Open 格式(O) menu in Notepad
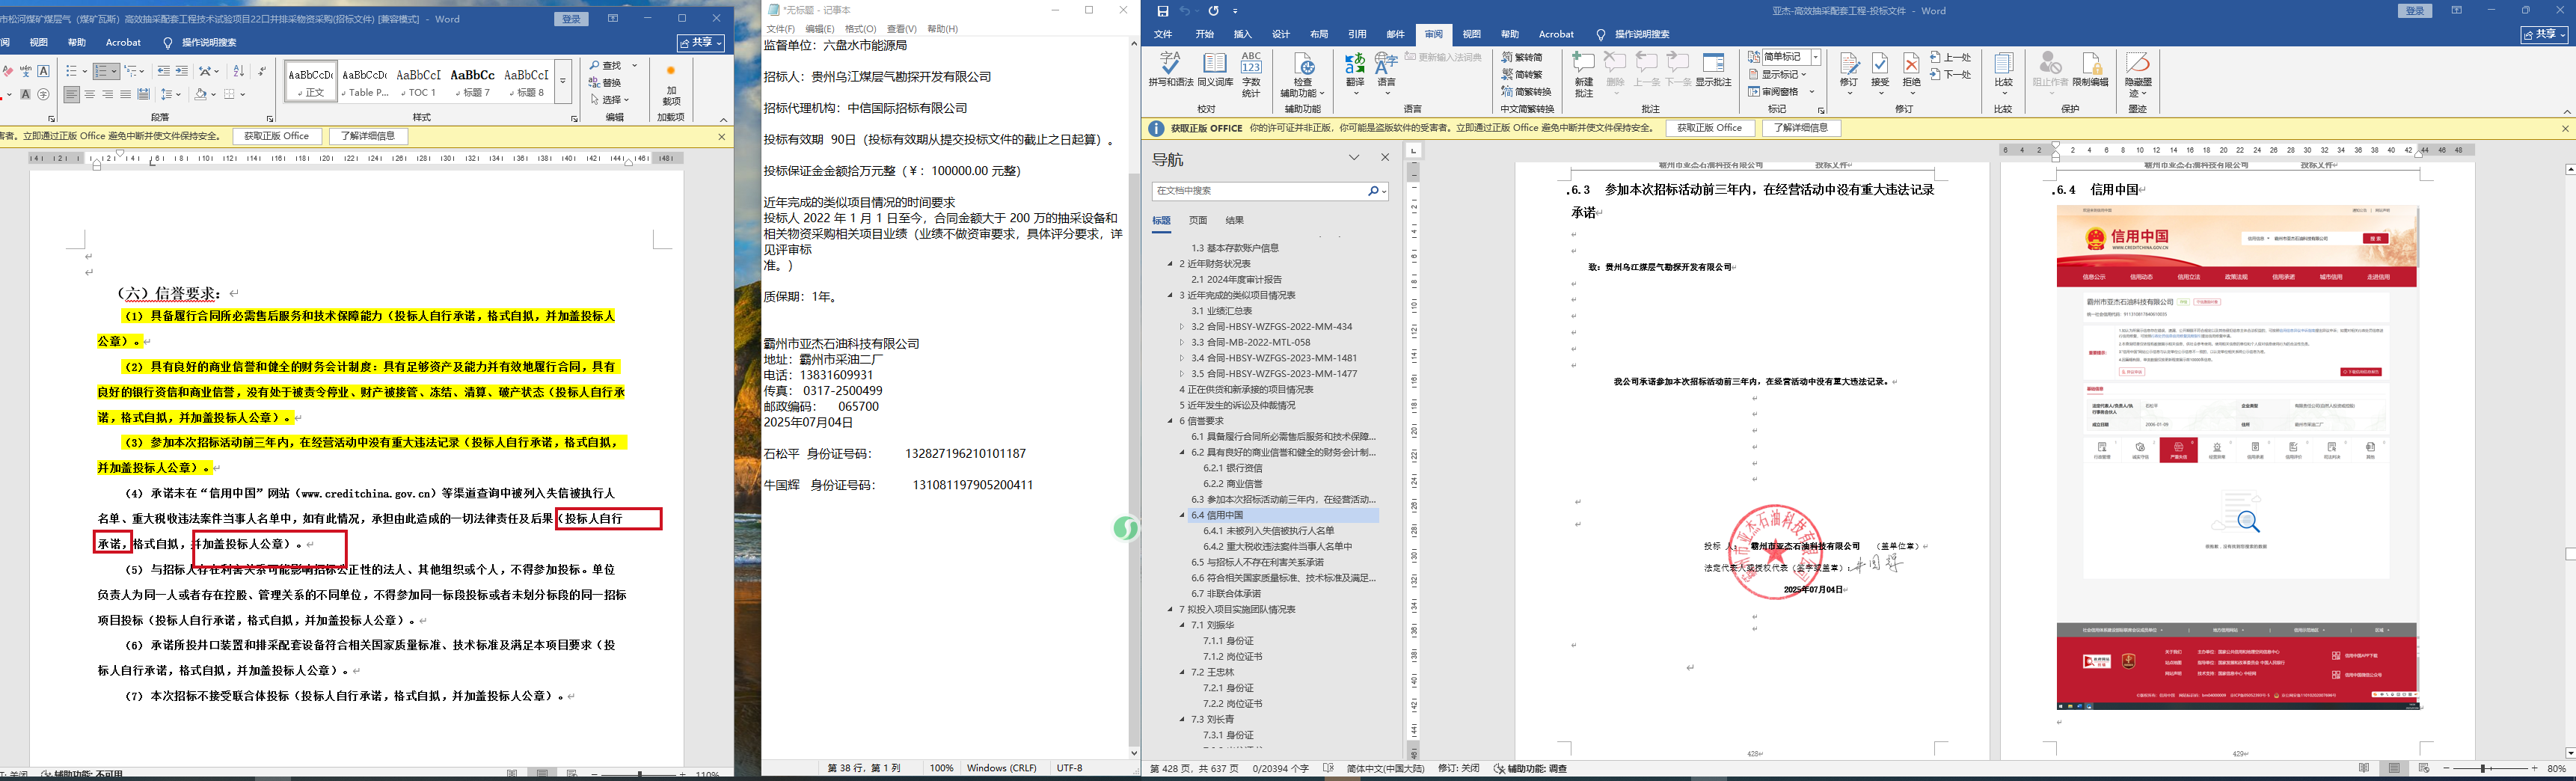 [860, 29]
